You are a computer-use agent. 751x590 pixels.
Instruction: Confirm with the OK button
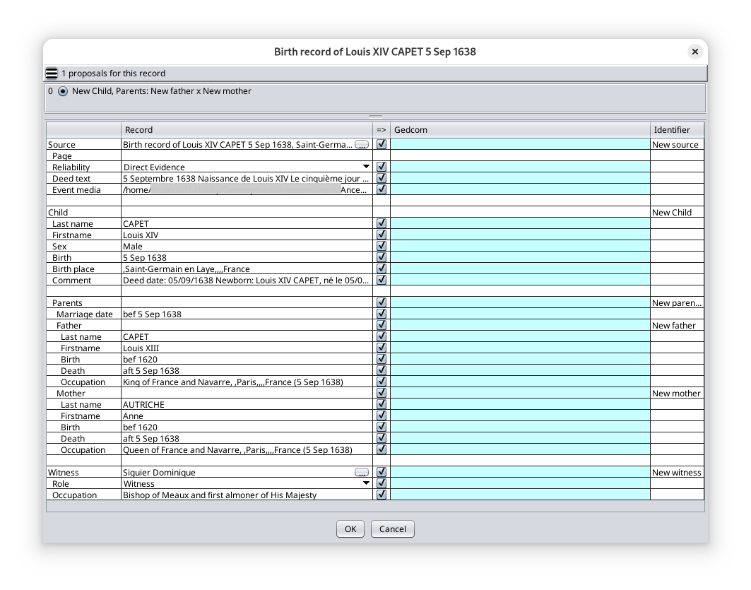click(350, 529)
